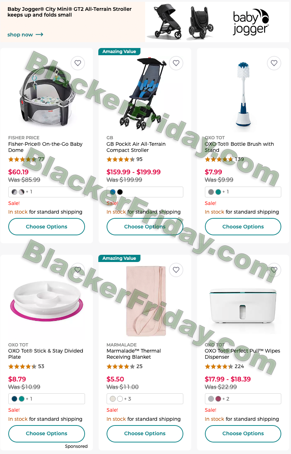291x454 pixels.
Task: Choose Options for GB Pockit Air stroller
Action: pos(145,227)
